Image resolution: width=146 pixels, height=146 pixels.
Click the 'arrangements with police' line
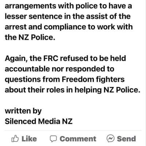point(68,6)
